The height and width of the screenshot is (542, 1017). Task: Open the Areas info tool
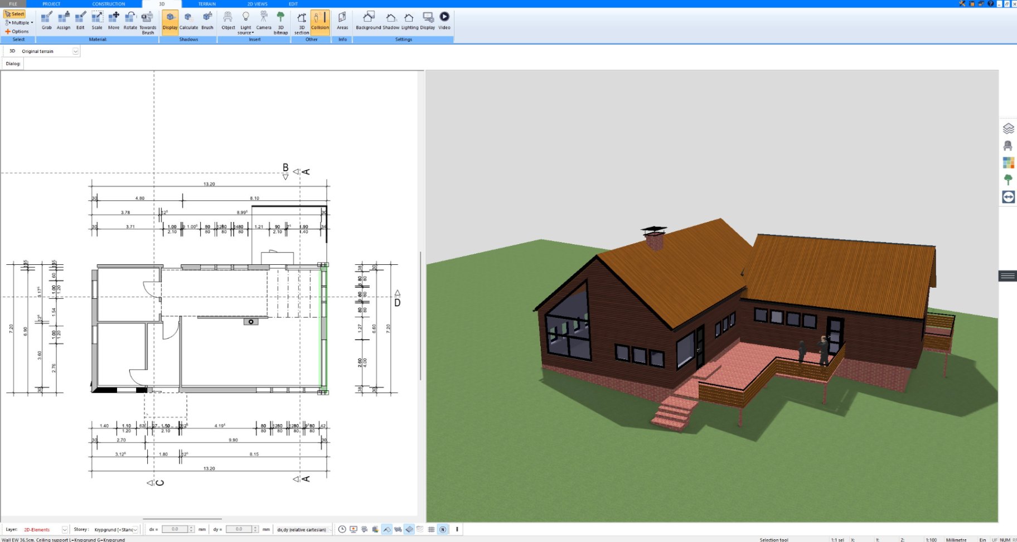342,20
